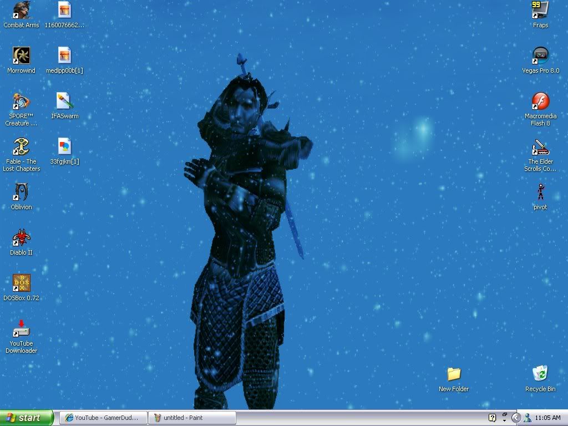Select the 1160076662... file icon
568x426 pixels.
coord(64,15)
